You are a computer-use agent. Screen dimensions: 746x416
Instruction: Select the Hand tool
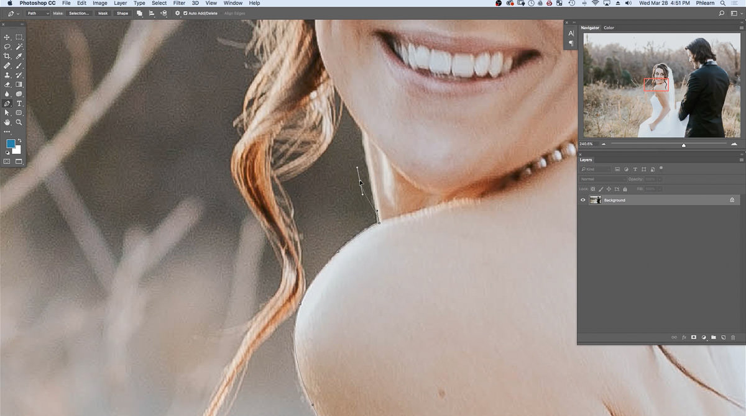point(7,121)
